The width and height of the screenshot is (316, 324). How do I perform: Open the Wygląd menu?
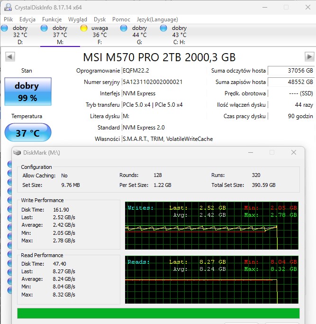click(x=77, y=19)
